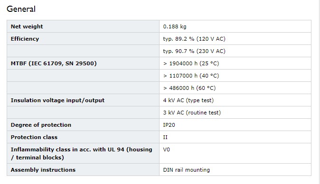Select the Net weight label cell
Screen dimensions: 320x184
83,26
